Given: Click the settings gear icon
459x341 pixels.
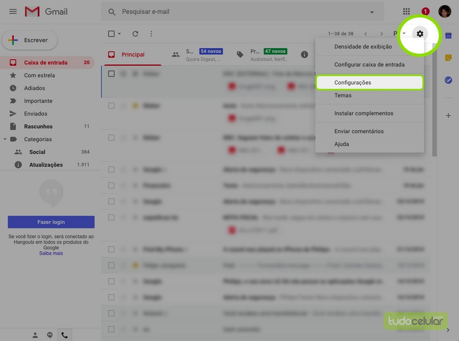Looking at the screenshot, I should (420, 33).
